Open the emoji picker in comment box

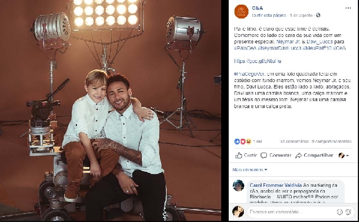(339, 212)
